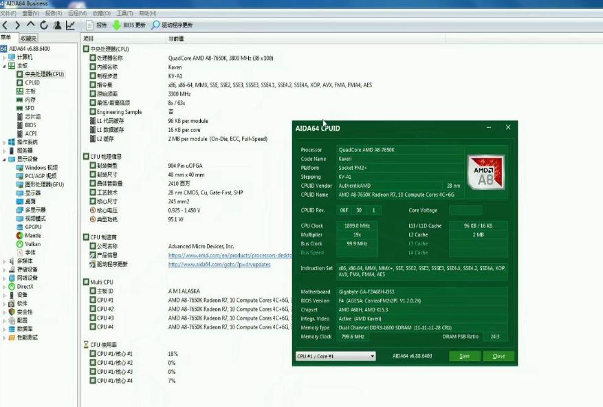Click the 驱动程序更新 magnifier toolbar button
Image resolution: width=603 pixels, height=407 pixels.
[172, 25]
